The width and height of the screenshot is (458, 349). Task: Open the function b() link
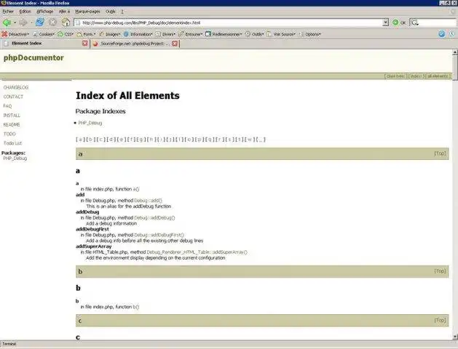click(136, 307)
